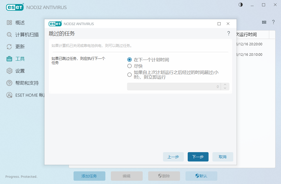
Task: Open Computer Scan (计算机扫描) magnifier icon
Action: click(x=9, y=35)
